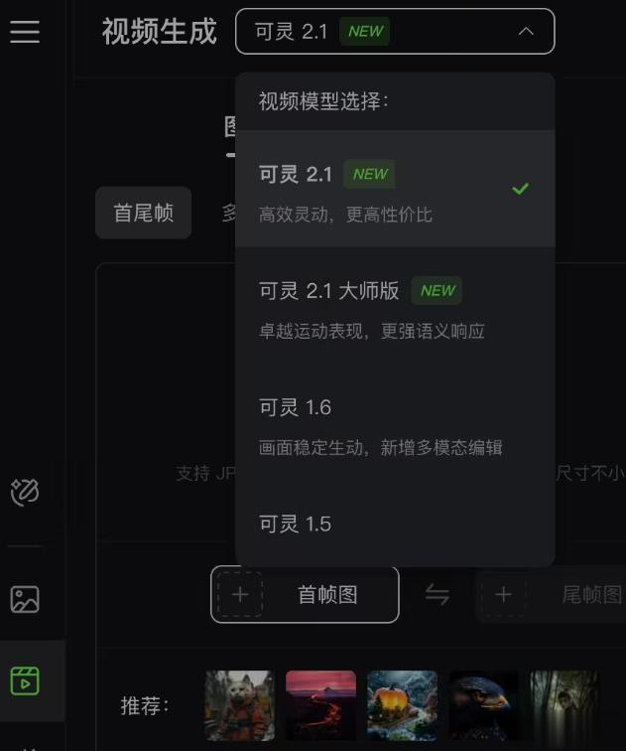Image resolution: width=626 pixels, height=751 pixels.
Task: Click the swap first and last frame icon
Action: pyautogui.click(x=438, y=595)
